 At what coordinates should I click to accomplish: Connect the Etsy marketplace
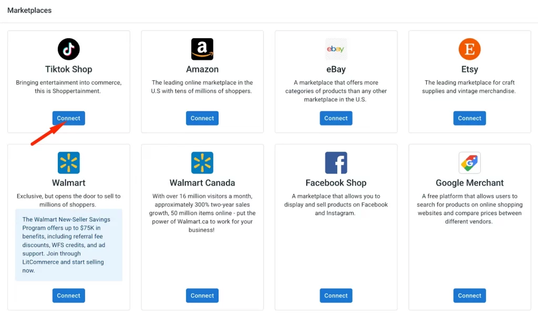pos(469,118)
